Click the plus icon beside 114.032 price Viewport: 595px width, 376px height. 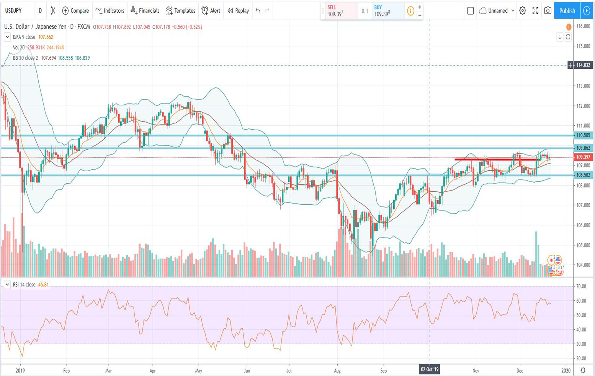tap(570, 65)
